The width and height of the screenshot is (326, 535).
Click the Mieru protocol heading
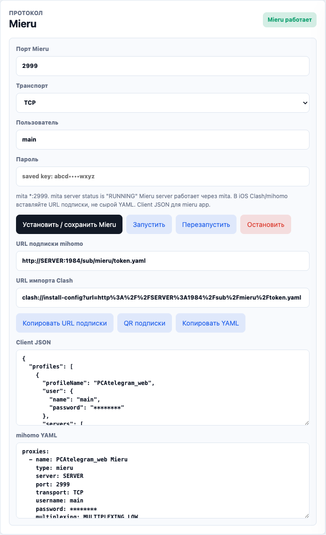(x=23, y=24)
